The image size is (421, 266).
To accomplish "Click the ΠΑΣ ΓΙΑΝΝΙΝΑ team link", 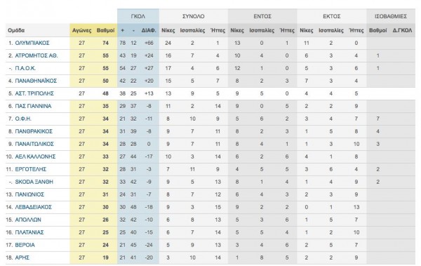I will coord(33,106).
